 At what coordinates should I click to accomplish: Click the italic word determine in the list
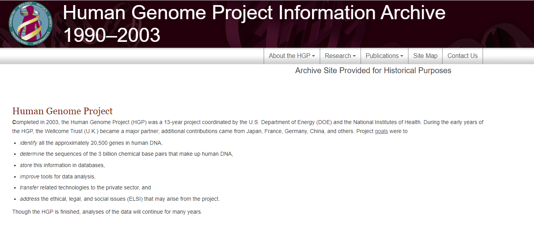(32, 154)
